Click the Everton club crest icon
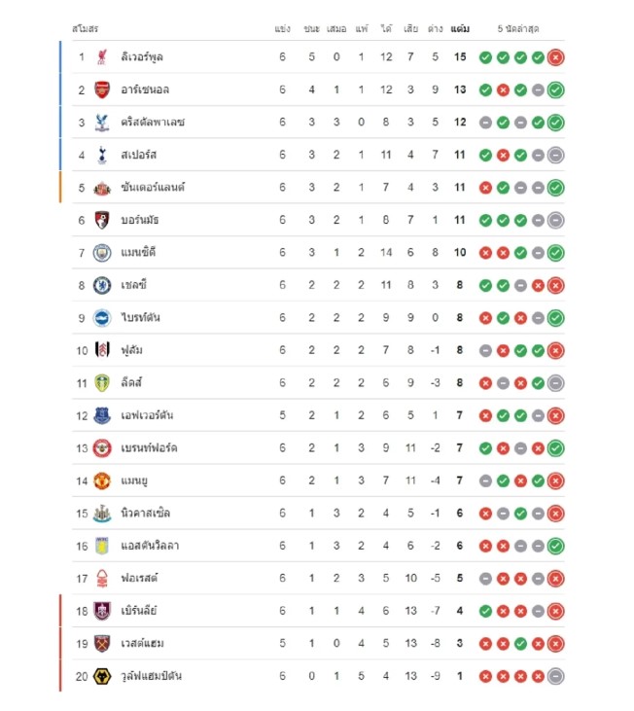This screenshot has height=711, width=634. tap(102, 415)
